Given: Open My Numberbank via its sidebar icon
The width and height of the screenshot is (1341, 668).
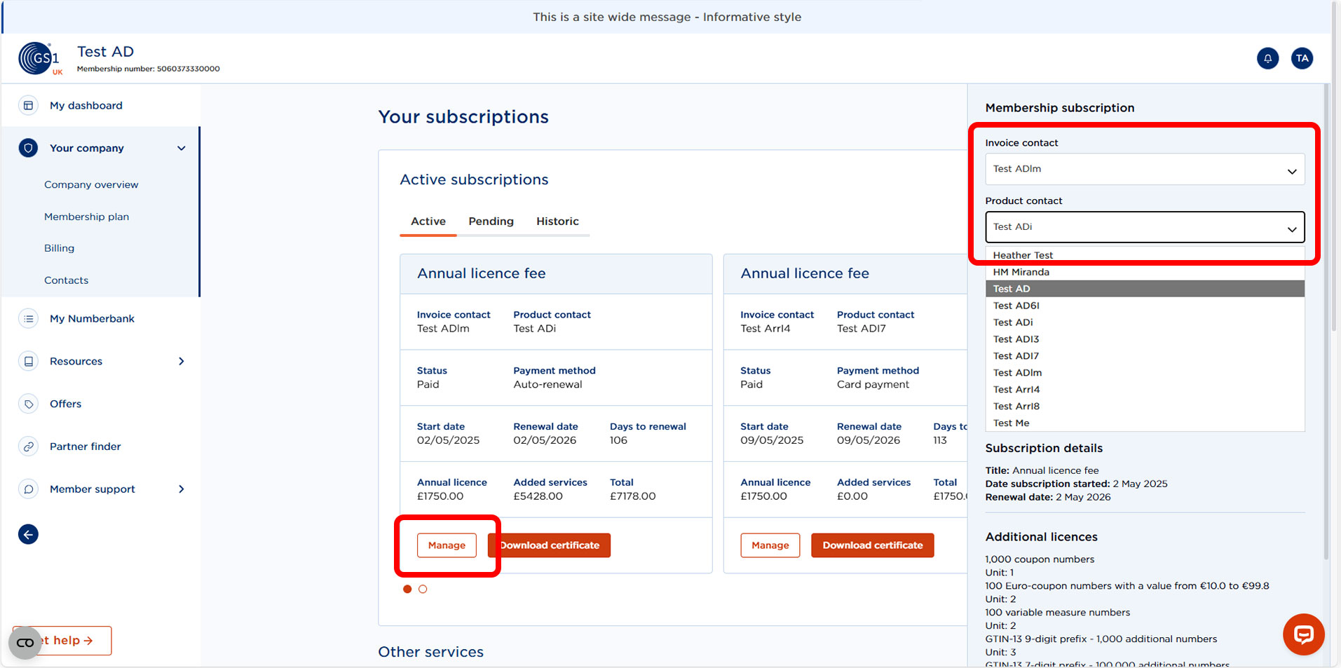Looking at the screenshot, I should [x=27, y=318].
